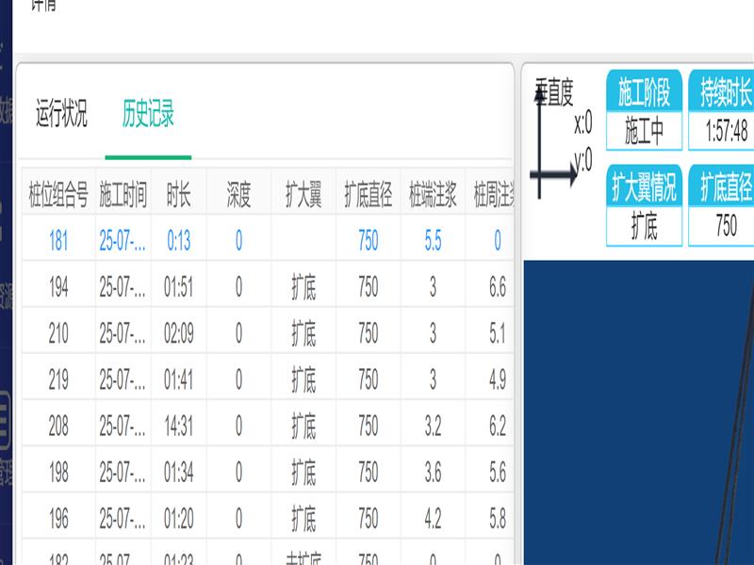The width and height of the screenshot is (754, 565).
Task: Click the 扩大翼 column header
Action: click(x=303, y=195)
